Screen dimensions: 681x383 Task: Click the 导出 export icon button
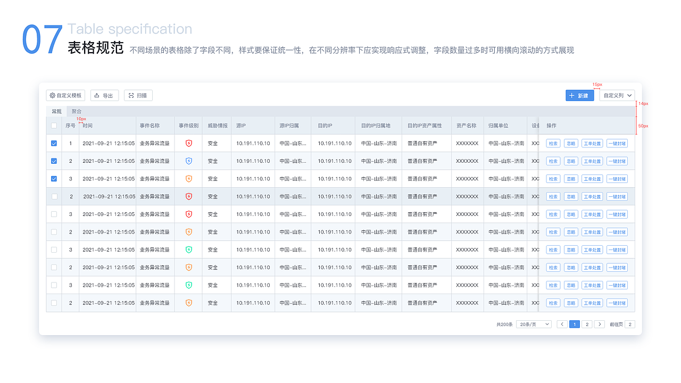pos(104,95)
